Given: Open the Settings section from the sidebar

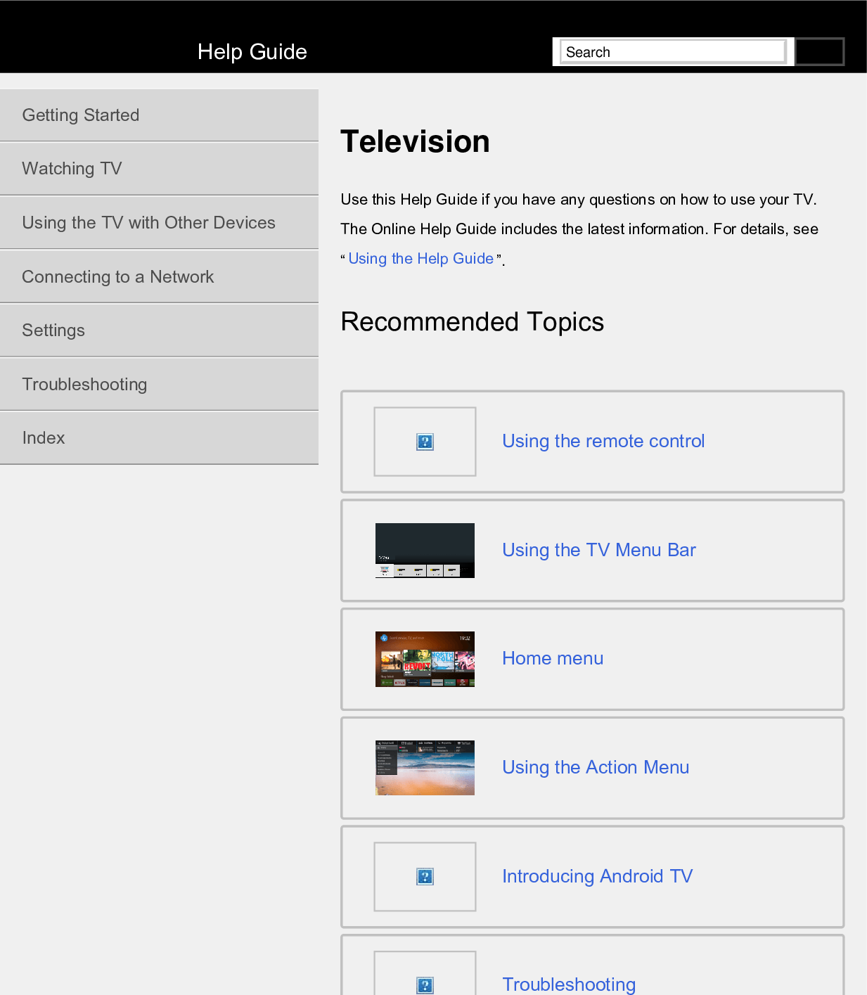Looking at the screenshot, I should (53, 330).
